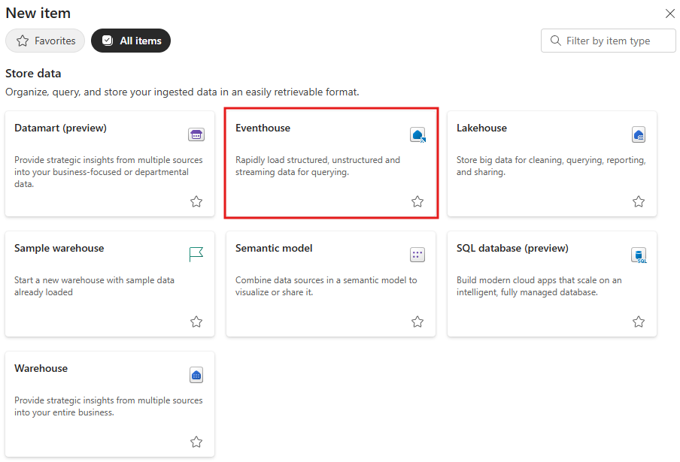
Task: Click the Store data section heading
Action: coord(33,74)
